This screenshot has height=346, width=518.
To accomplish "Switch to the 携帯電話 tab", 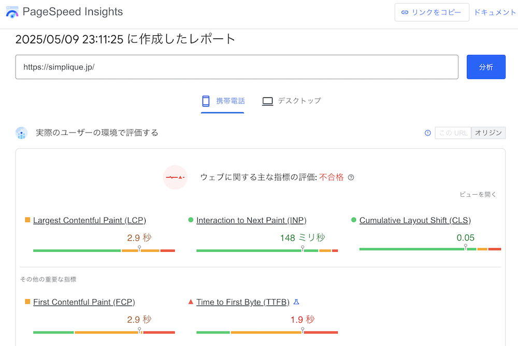I will point(223,102).
